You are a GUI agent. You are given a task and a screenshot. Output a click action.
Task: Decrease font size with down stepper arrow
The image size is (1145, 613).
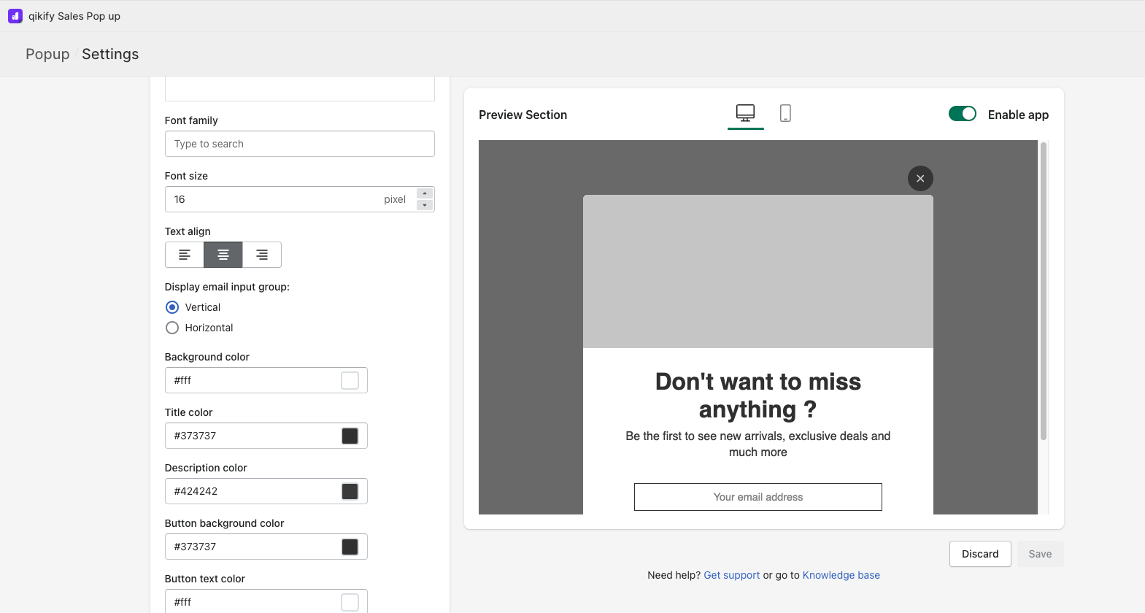click(425, 205)
